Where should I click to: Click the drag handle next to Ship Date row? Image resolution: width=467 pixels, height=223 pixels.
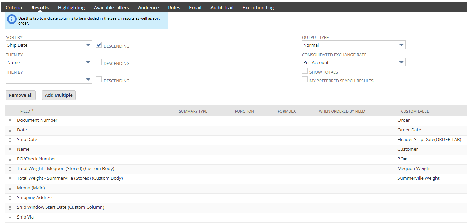coord(10,140)
